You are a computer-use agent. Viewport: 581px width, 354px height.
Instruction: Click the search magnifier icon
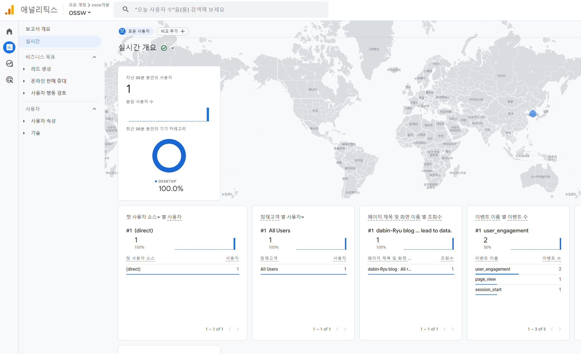coord(126,10)
